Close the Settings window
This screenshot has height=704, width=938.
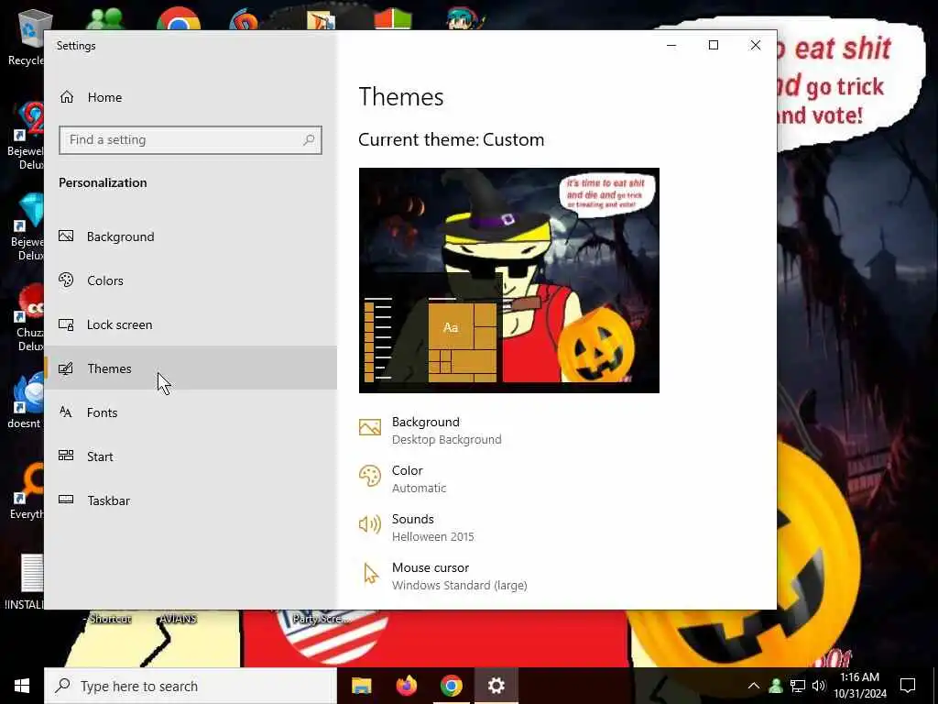tap(756, 46)
